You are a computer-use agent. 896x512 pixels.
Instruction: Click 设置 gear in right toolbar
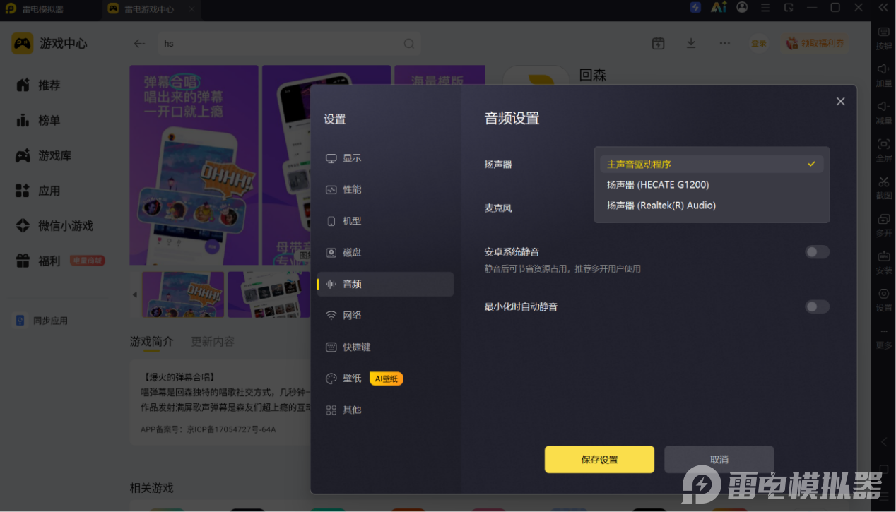884,299
